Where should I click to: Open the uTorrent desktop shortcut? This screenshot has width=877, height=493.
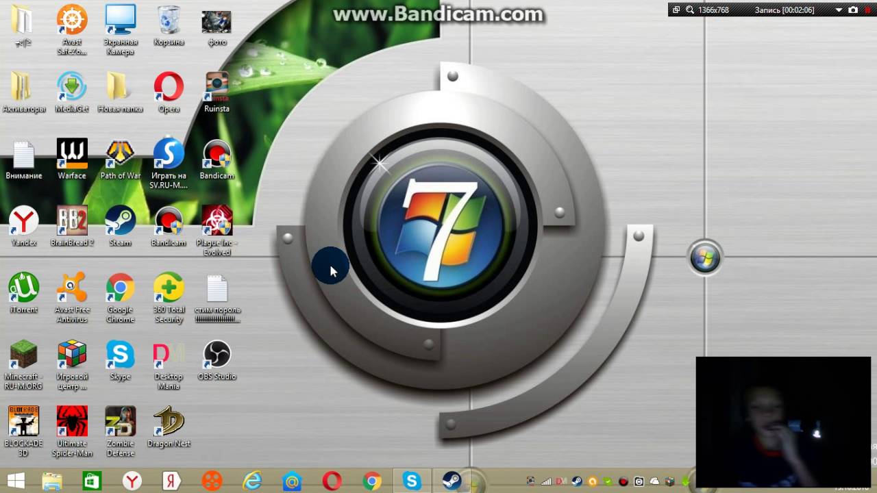[x=24, y=294]
